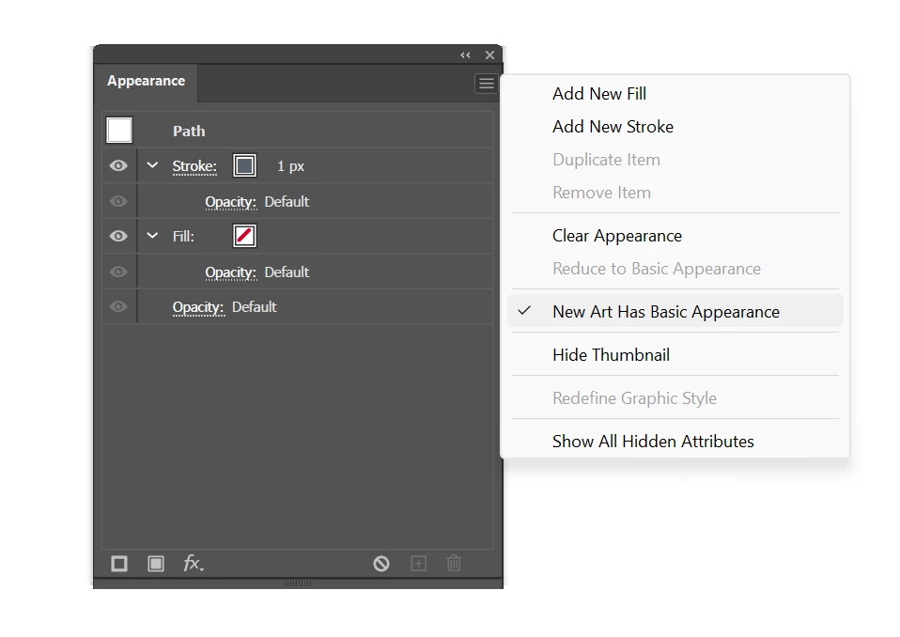
Task: Click the underlined Stroke: link
Action: [x=194, y=166]
